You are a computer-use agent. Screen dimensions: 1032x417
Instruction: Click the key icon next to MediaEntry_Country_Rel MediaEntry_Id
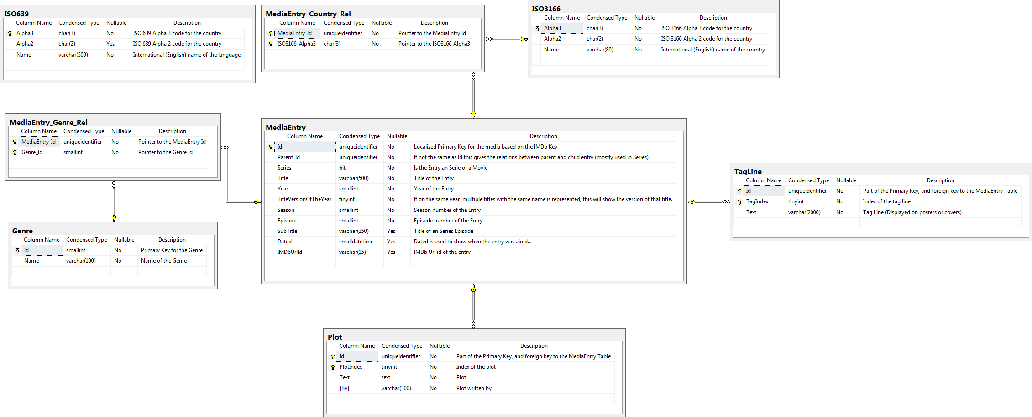click(271, 34)
